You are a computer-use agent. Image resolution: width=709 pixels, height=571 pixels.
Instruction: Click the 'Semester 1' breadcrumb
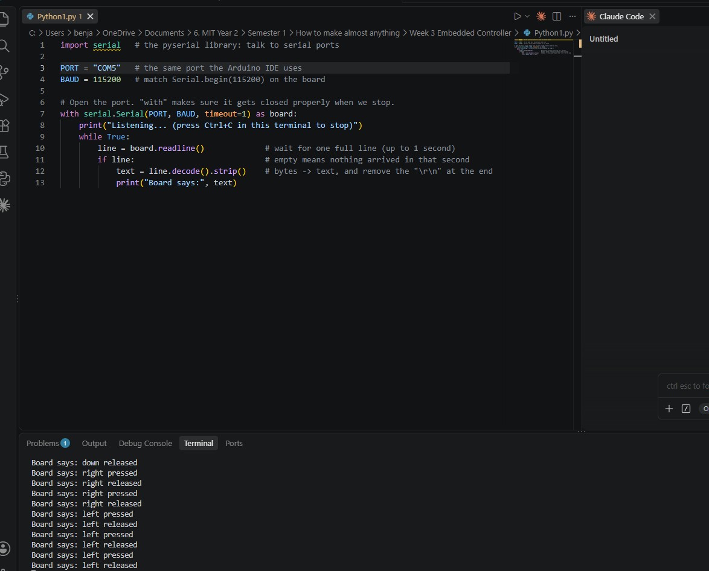267,33
